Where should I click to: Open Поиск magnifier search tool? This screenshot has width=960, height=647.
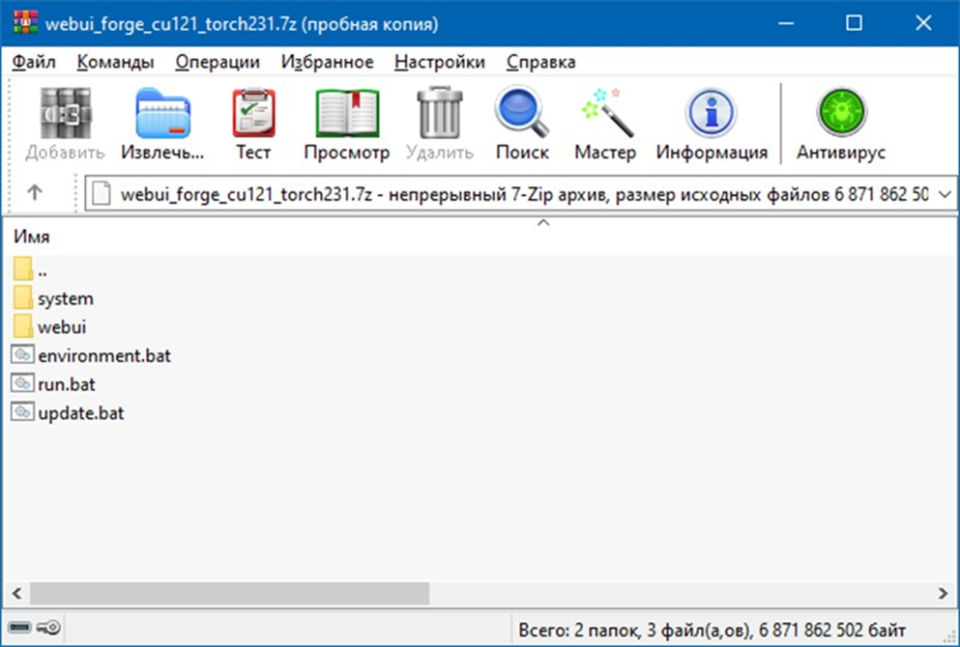coord(522,112)
